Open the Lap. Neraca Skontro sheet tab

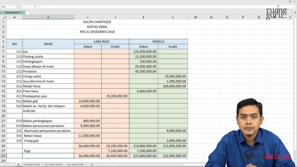(x=54, y=164)
